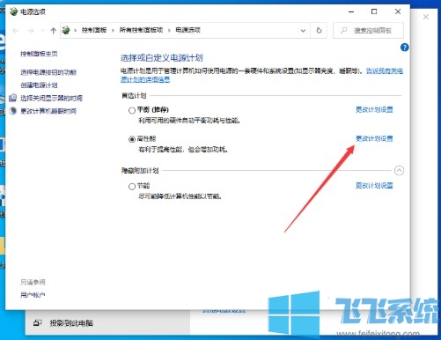Select the 高性能 power plan
Viewport: 441px width, 340px height.
132,139
